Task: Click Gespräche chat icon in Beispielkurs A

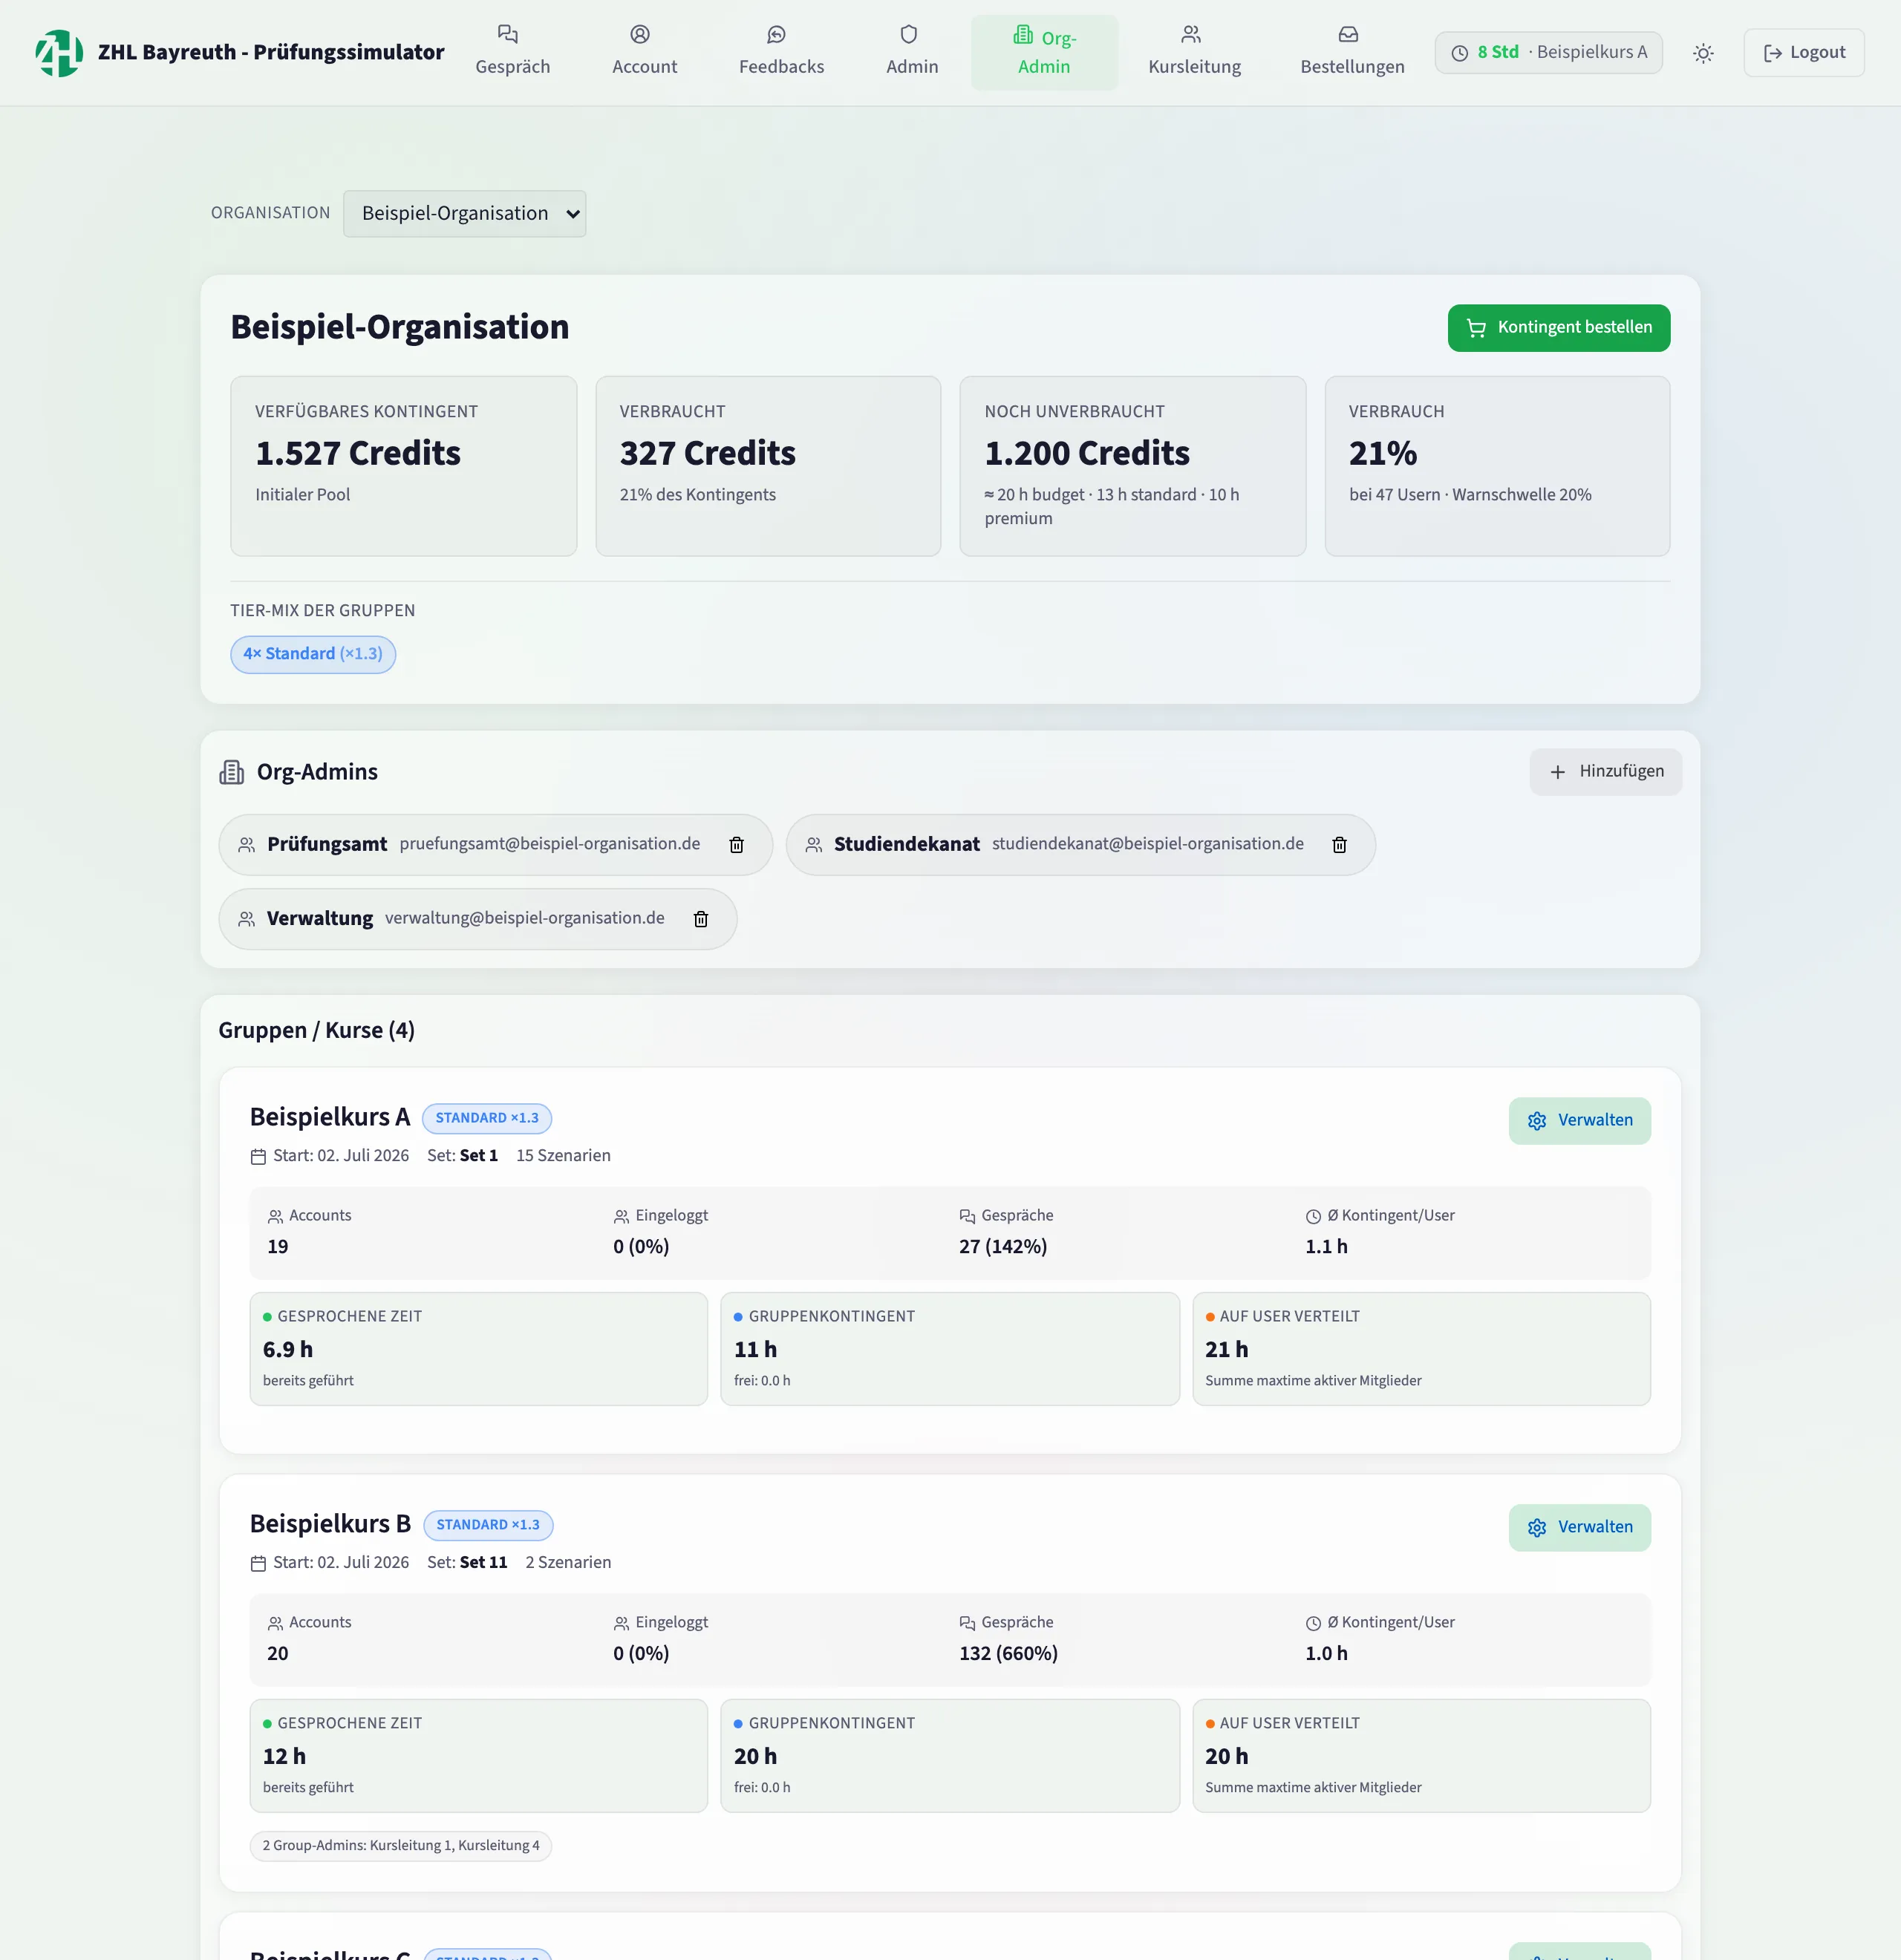Action: (x=967, y=1216)
